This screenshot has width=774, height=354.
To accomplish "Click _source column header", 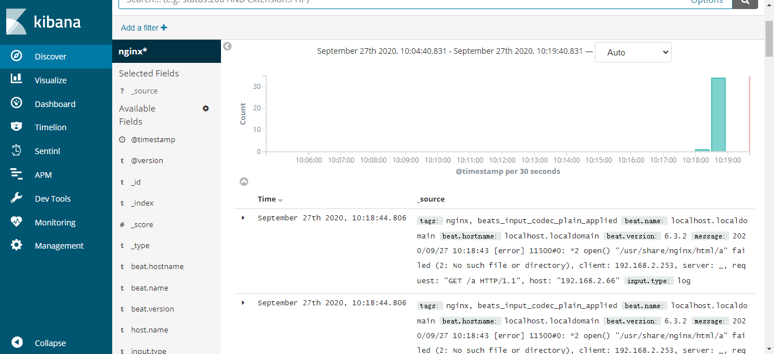I will pos(431,199).
